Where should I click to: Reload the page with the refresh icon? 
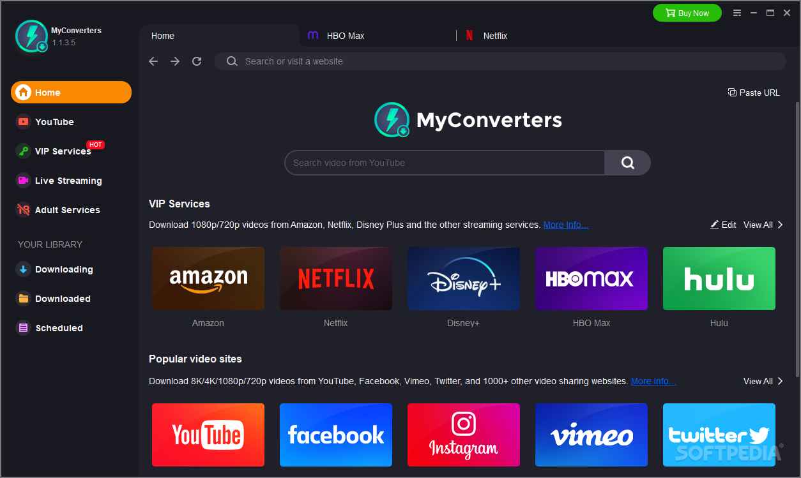point(197,61)
